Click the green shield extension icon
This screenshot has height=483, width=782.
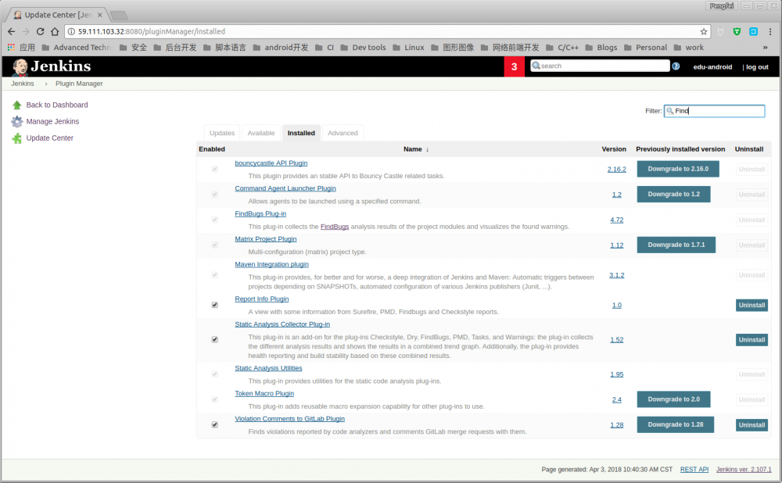point(737,31)
